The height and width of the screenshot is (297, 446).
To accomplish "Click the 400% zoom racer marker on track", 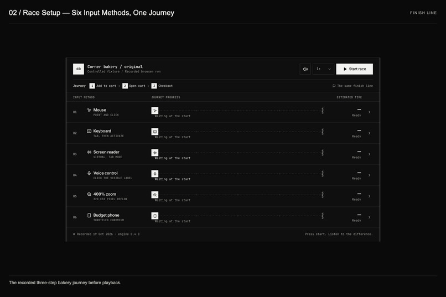I will click(x=155, y=195).
